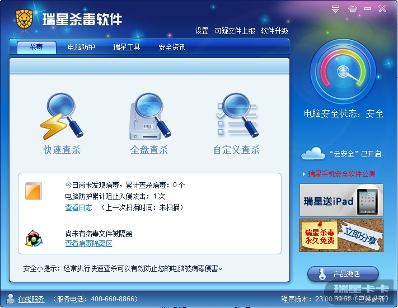Start the quick scan magnifier lightning icon

[62, 116]
